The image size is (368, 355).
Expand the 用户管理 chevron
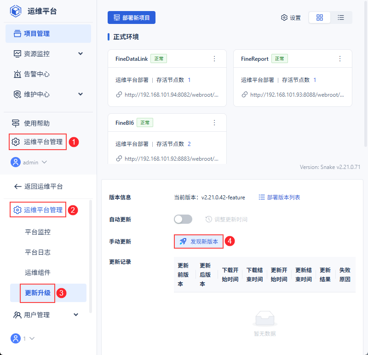[x=76, y=314]
